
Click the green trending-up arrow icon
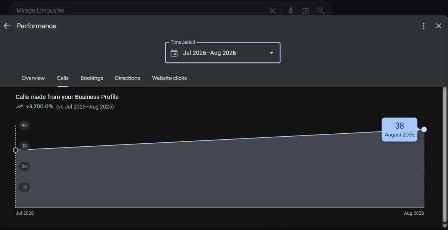(19, 107)
